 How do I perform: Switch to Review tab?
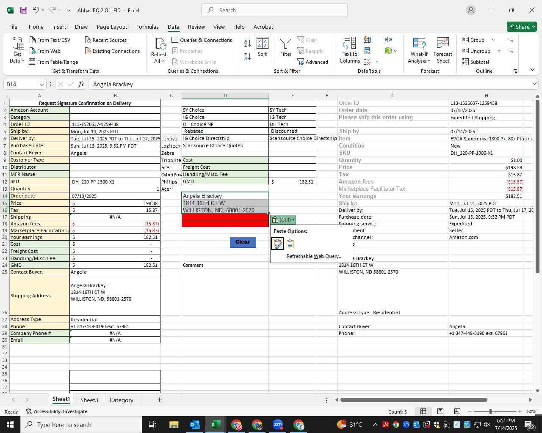click(196, 27)
